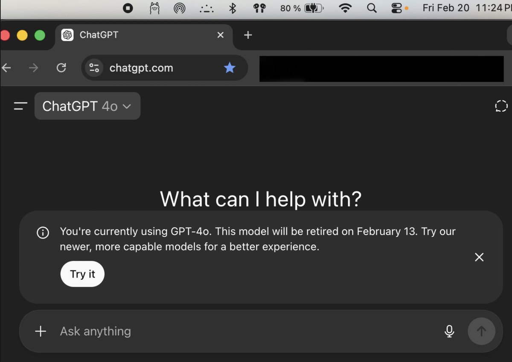Open the AirDrop-style radar menu bar icon
Image resolution: width=512 pixels, height=362 pixels.
coord(180,8)
